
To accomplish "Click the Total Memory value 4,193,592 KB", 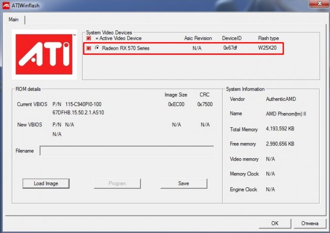I will pos(280,129).
